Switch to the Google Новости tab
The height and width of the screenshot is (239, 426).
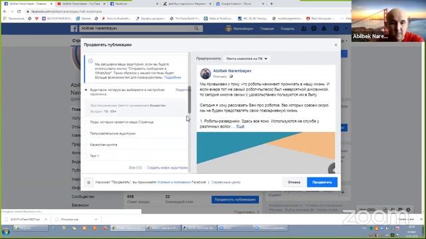pos(240,4)
